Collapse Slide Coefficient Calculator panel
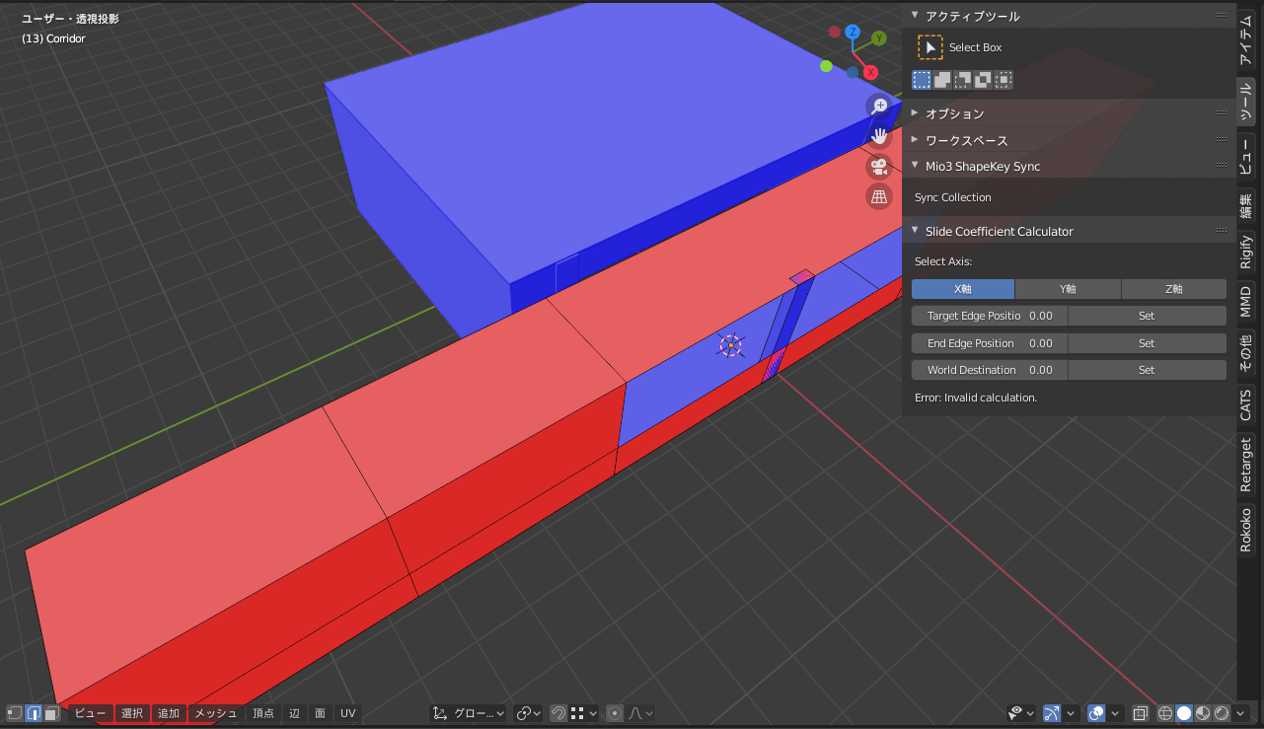1264x729 pixels. tap(915, 231)
